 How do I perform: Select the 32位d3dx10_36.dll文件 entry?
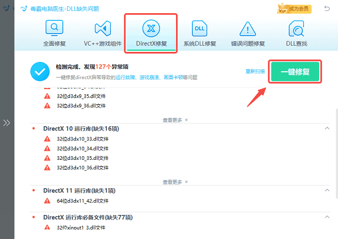[x=83, y=168]
